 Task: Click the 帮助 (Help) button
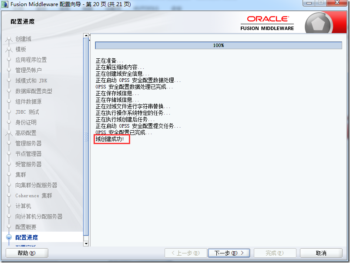(x=27, y=253)
